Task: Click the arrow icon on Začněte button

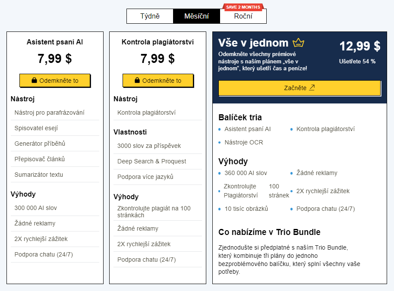Action: click(312, 88)
